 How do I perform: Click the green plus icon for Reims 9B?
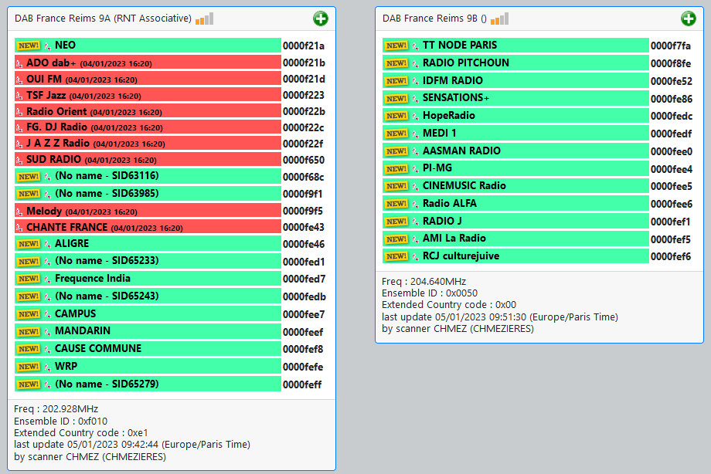[689, 19]
